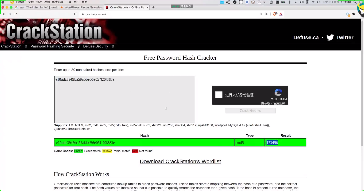Click the volume speaker icon in menu bar
This screenshot has width=364, height=191.
pyautogui.click(x=301, y=2)
